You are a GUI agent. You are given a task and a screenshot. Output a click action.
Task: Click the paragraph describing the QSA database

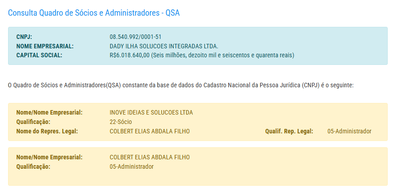(x=181, y=85)
